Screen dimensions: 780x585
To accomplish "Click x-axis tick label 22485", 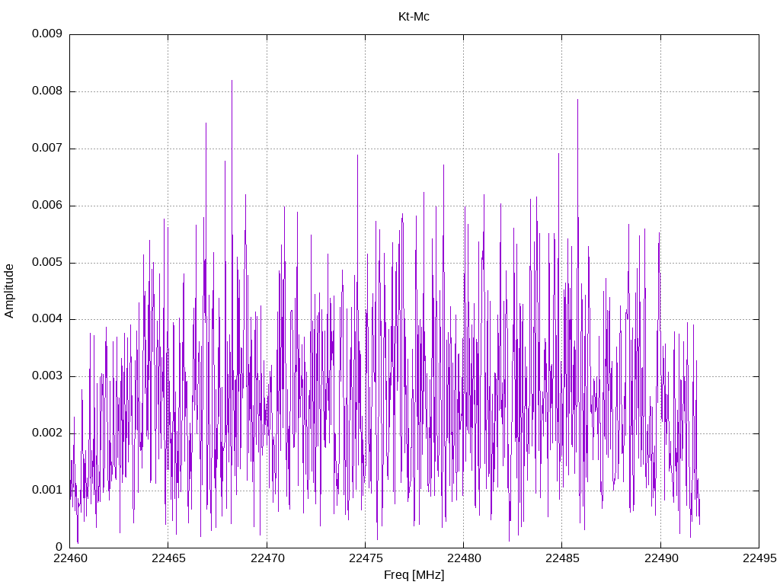I will [x=563, y=558].
